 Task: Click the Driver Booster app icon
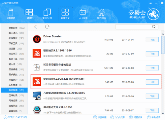[x=37, y=39]
